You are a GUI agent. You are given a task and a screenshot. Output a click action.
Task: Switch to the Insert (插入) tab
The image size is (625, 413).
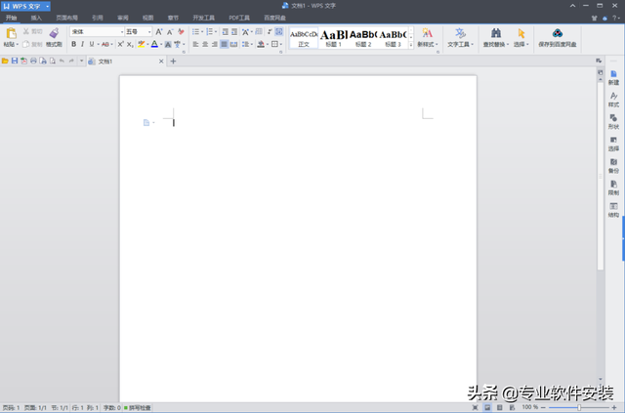36,18
